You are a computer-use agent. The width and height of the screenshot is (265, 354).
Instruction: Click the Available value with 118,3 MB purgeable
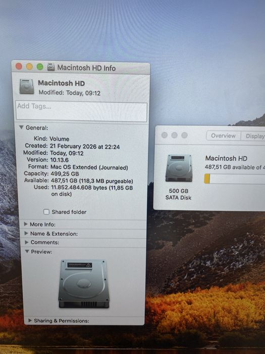(92, 181)
